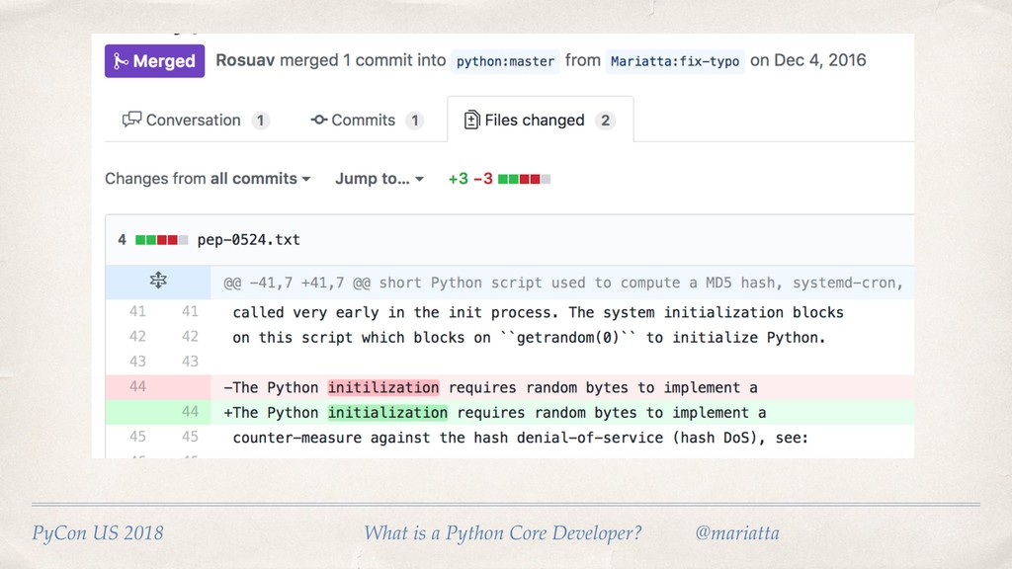Click removed line number 44
This screenshot has height=569, width=1012.
(x=137, y=386)
